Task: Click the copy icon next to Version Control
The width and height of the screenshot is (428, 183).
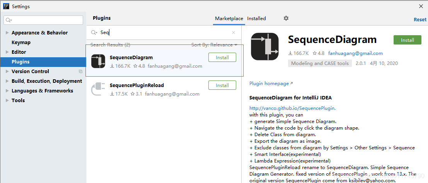Action: point(80,71)
